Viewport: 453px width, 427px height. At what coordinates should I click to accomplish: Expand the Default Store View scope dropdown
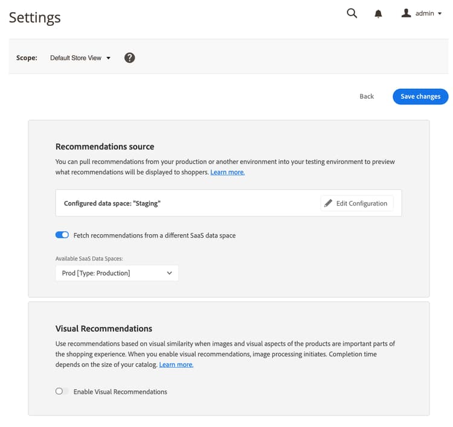[80, 58]
